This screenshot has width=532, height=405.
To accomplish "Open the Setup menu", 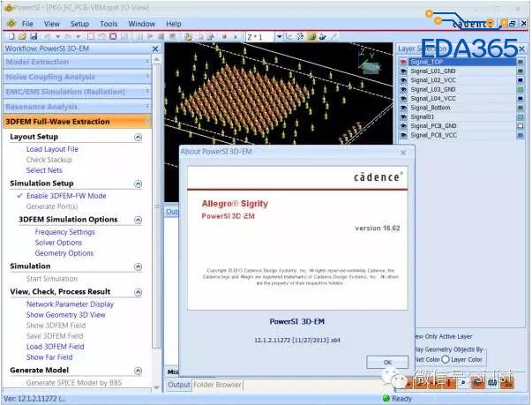I will (x=79, y=24).
